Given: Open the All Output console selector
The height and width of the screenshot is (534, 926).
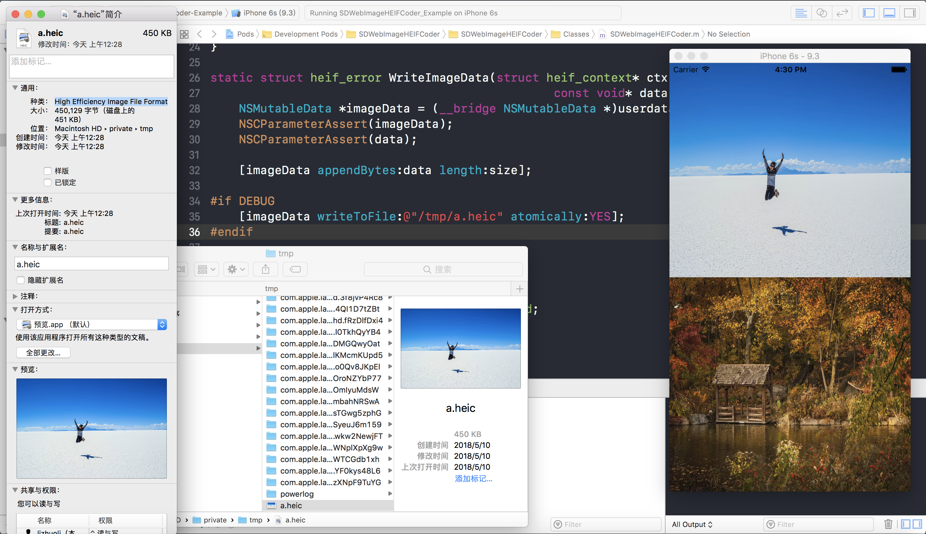Looking at the screenshot, I should point(692,524).
